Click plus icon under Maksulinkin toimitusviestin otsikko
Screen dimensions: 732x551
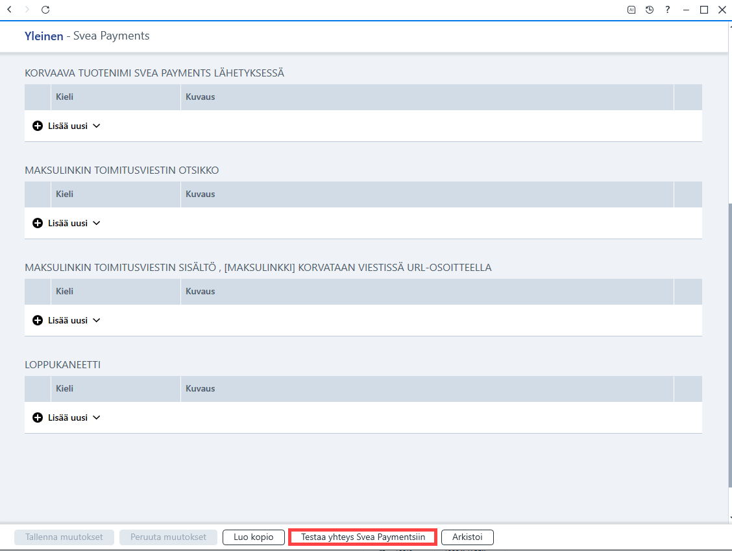pyautogui.click(x=38, y=223)
